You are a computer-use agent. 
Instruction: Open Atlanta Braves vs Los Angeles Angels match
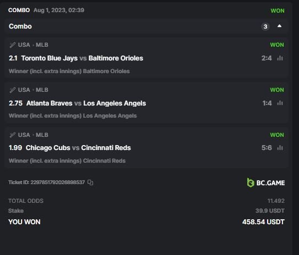click(86, 103)
